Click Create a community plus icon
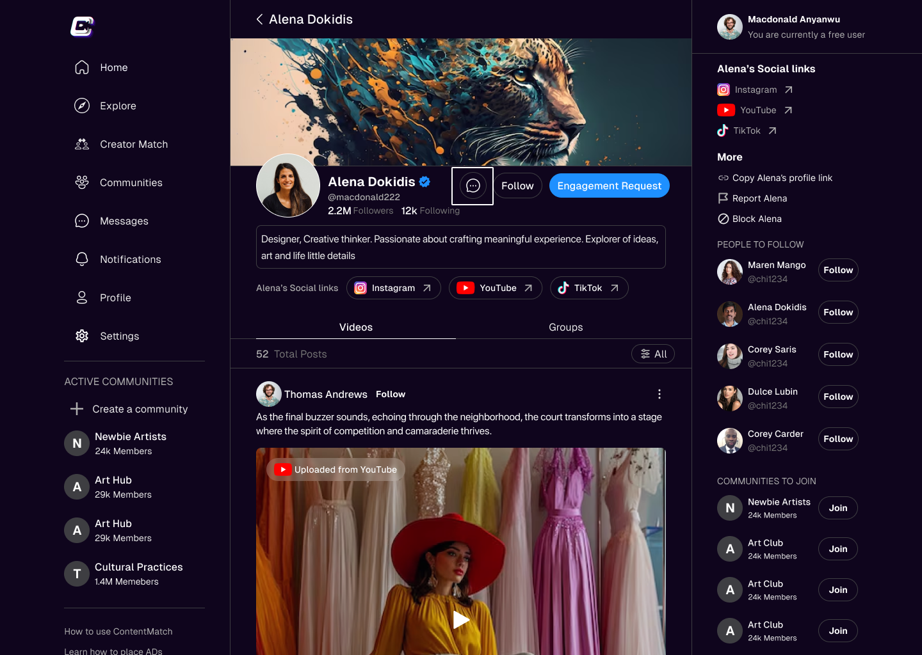922x655 pixels. pyautogui.click(x=77, y=409)
